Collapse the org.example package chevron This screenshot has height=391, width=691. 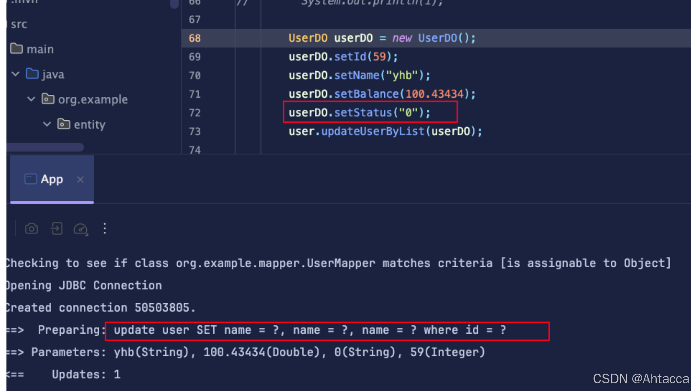[x=31, y=99]
